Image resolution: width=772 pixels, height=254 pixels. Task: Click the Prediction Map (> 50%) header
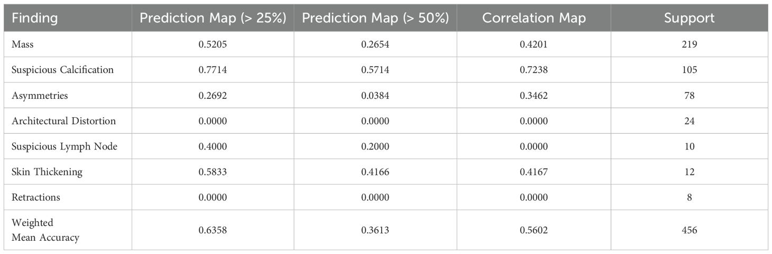[375, 18]
